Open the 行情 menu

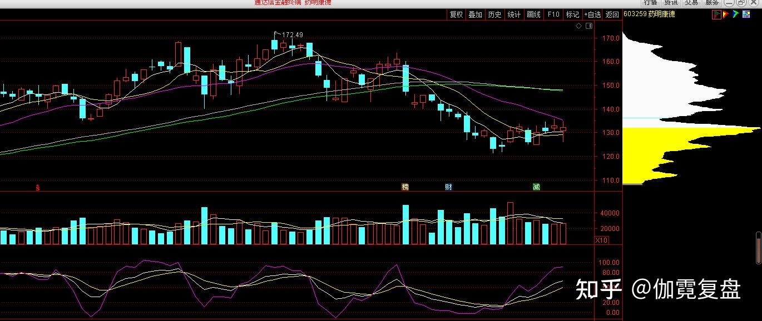650,2
